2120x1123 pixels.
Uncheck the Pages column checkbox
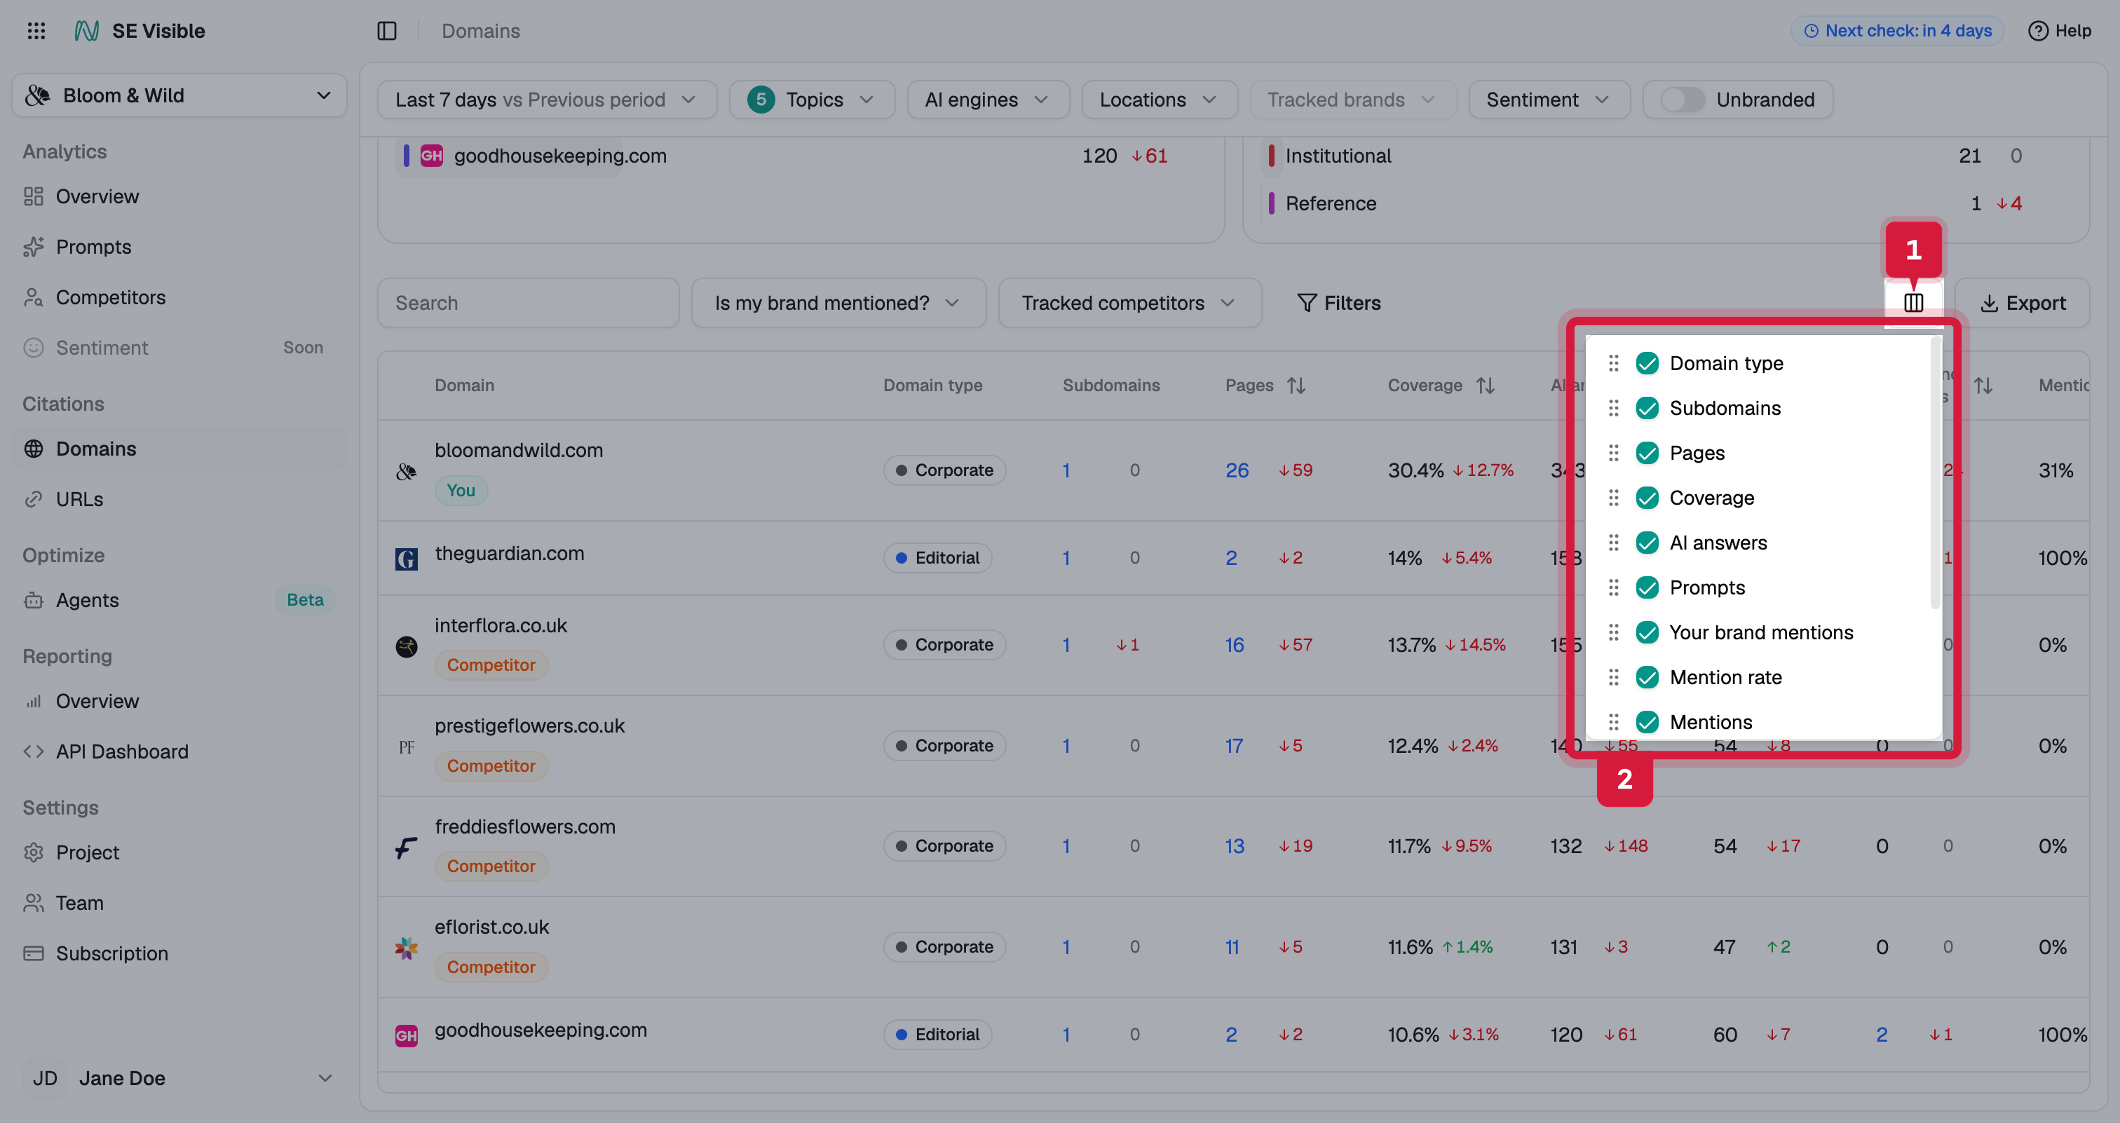[1647, 452]
